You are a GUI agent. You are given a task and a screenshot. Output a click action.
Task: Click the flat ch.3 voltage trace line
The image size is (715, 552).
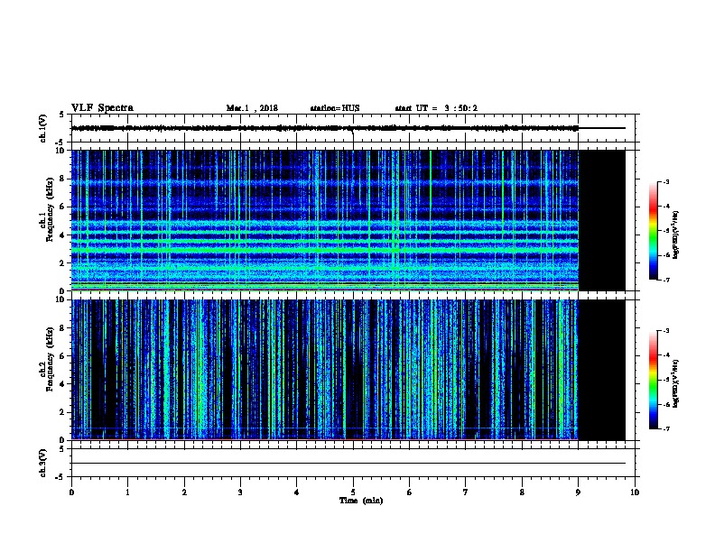pyautogui.click(x=348, y=464)
